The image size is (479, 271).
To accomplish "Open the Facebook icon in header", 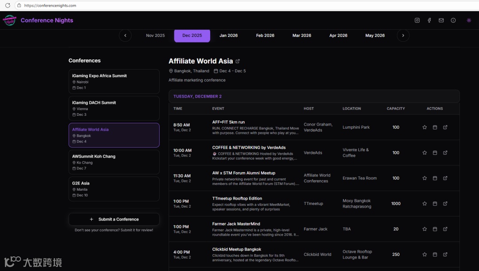I will (429, 20).
